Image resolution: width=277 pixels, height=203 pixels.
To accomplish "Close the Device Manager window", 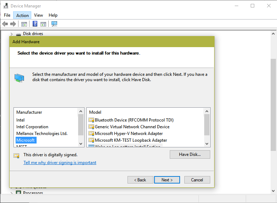I will click(269, 6).
